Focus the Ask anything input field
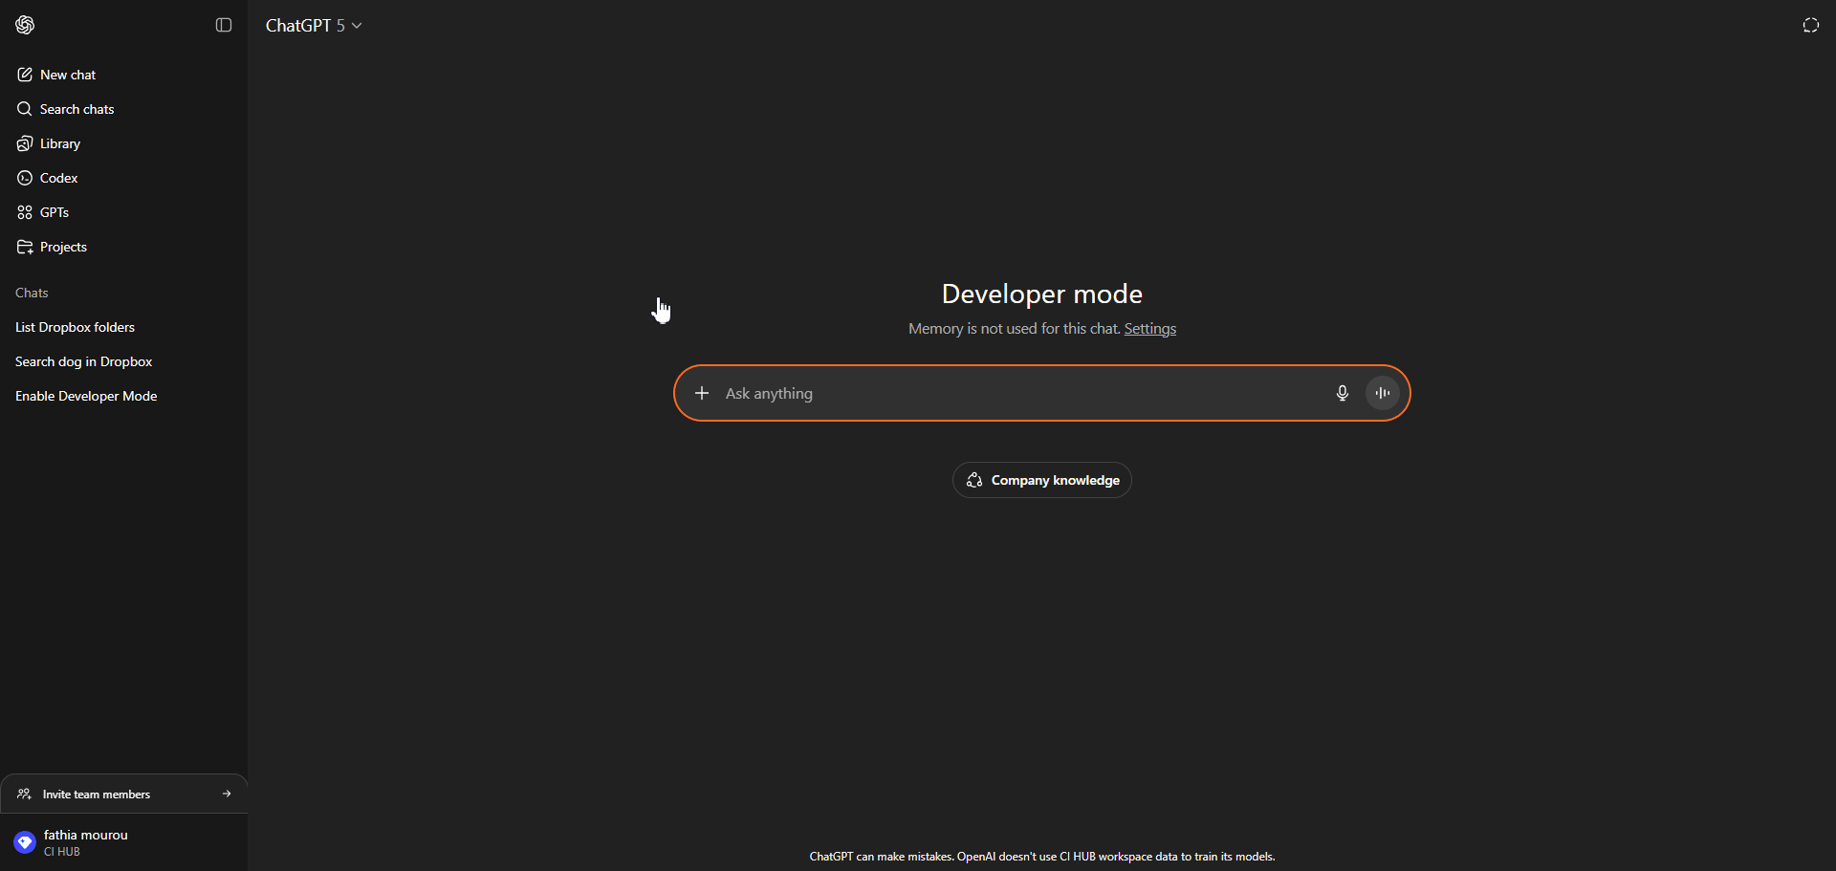This screenshot has width=1836, height=871. (1014, 393)
